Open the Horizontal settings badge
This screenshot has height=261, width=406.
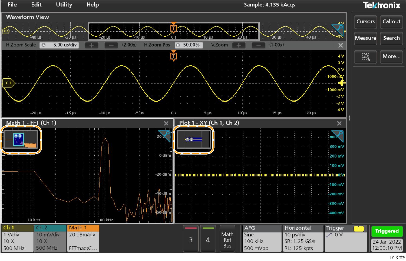coord(303,238)
